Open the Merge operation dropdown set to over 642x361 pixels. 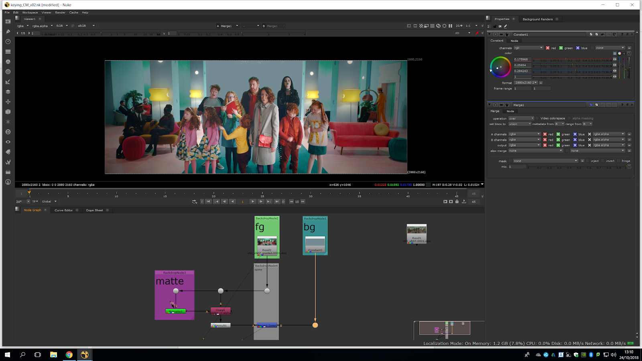[x=521, y=118]
